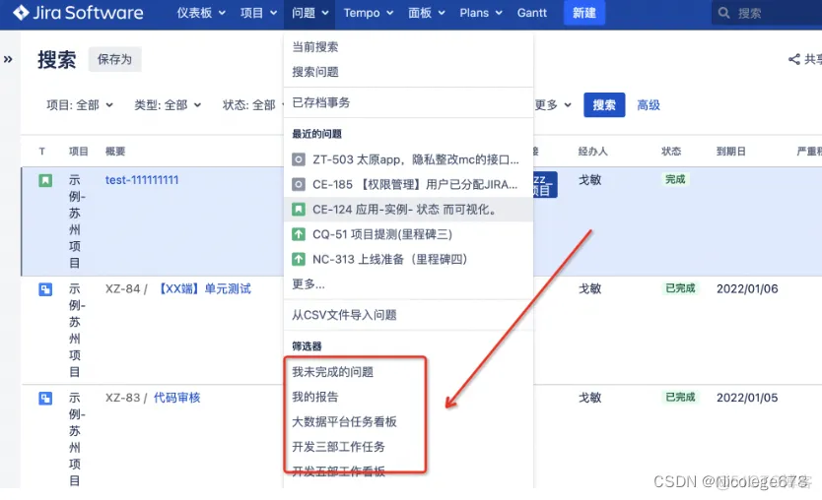Click green arrow icon for NC-313
The height and width of the screenshot is (500, 822).
(299, 259)
